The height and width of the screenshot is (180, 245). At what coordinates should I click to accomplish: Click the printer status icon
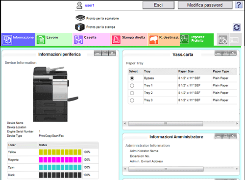coord(80,27)
